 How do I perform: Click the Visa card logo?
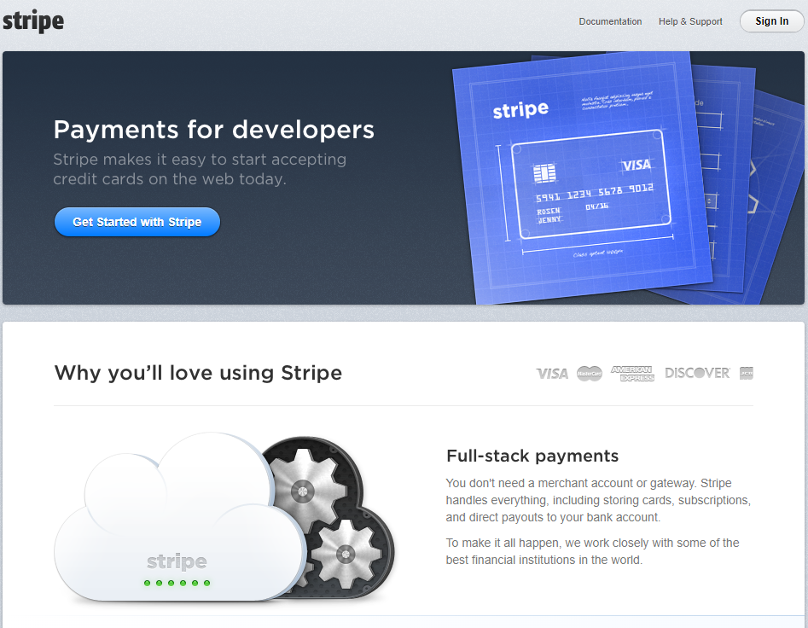(x=552, y=374)
